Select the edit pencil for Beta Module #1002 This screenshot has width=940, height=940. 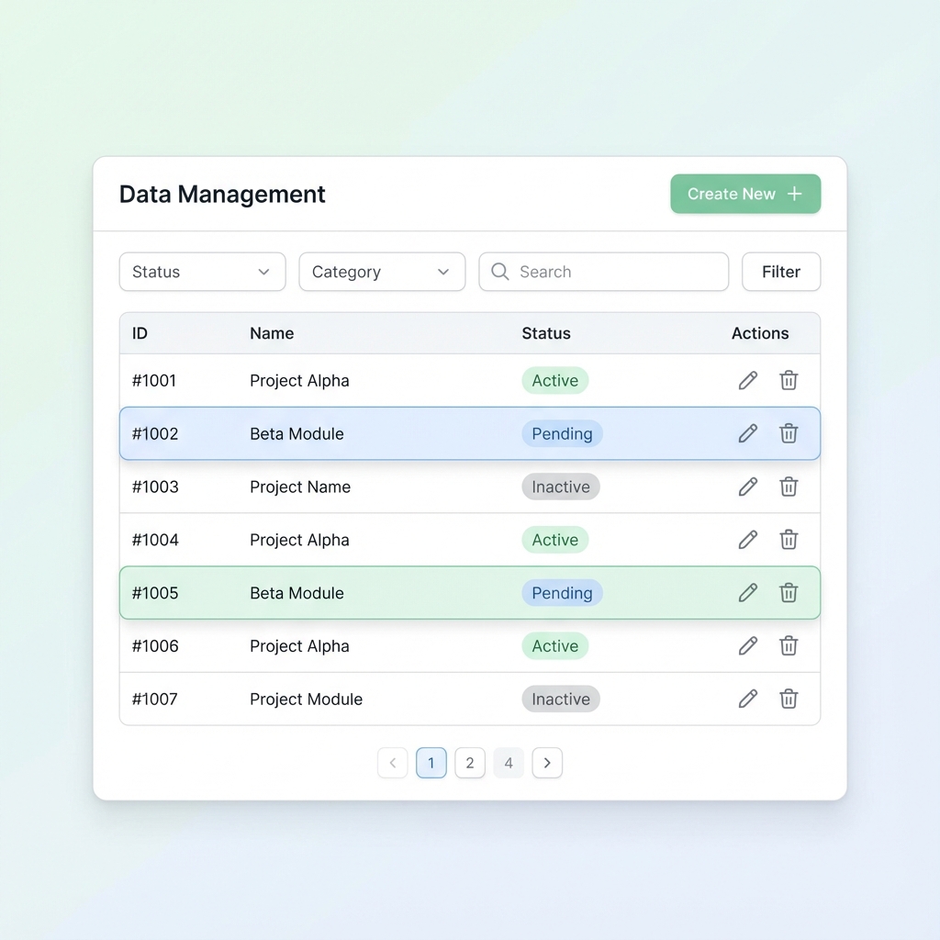pyautogui.click(x=747, y=433)
